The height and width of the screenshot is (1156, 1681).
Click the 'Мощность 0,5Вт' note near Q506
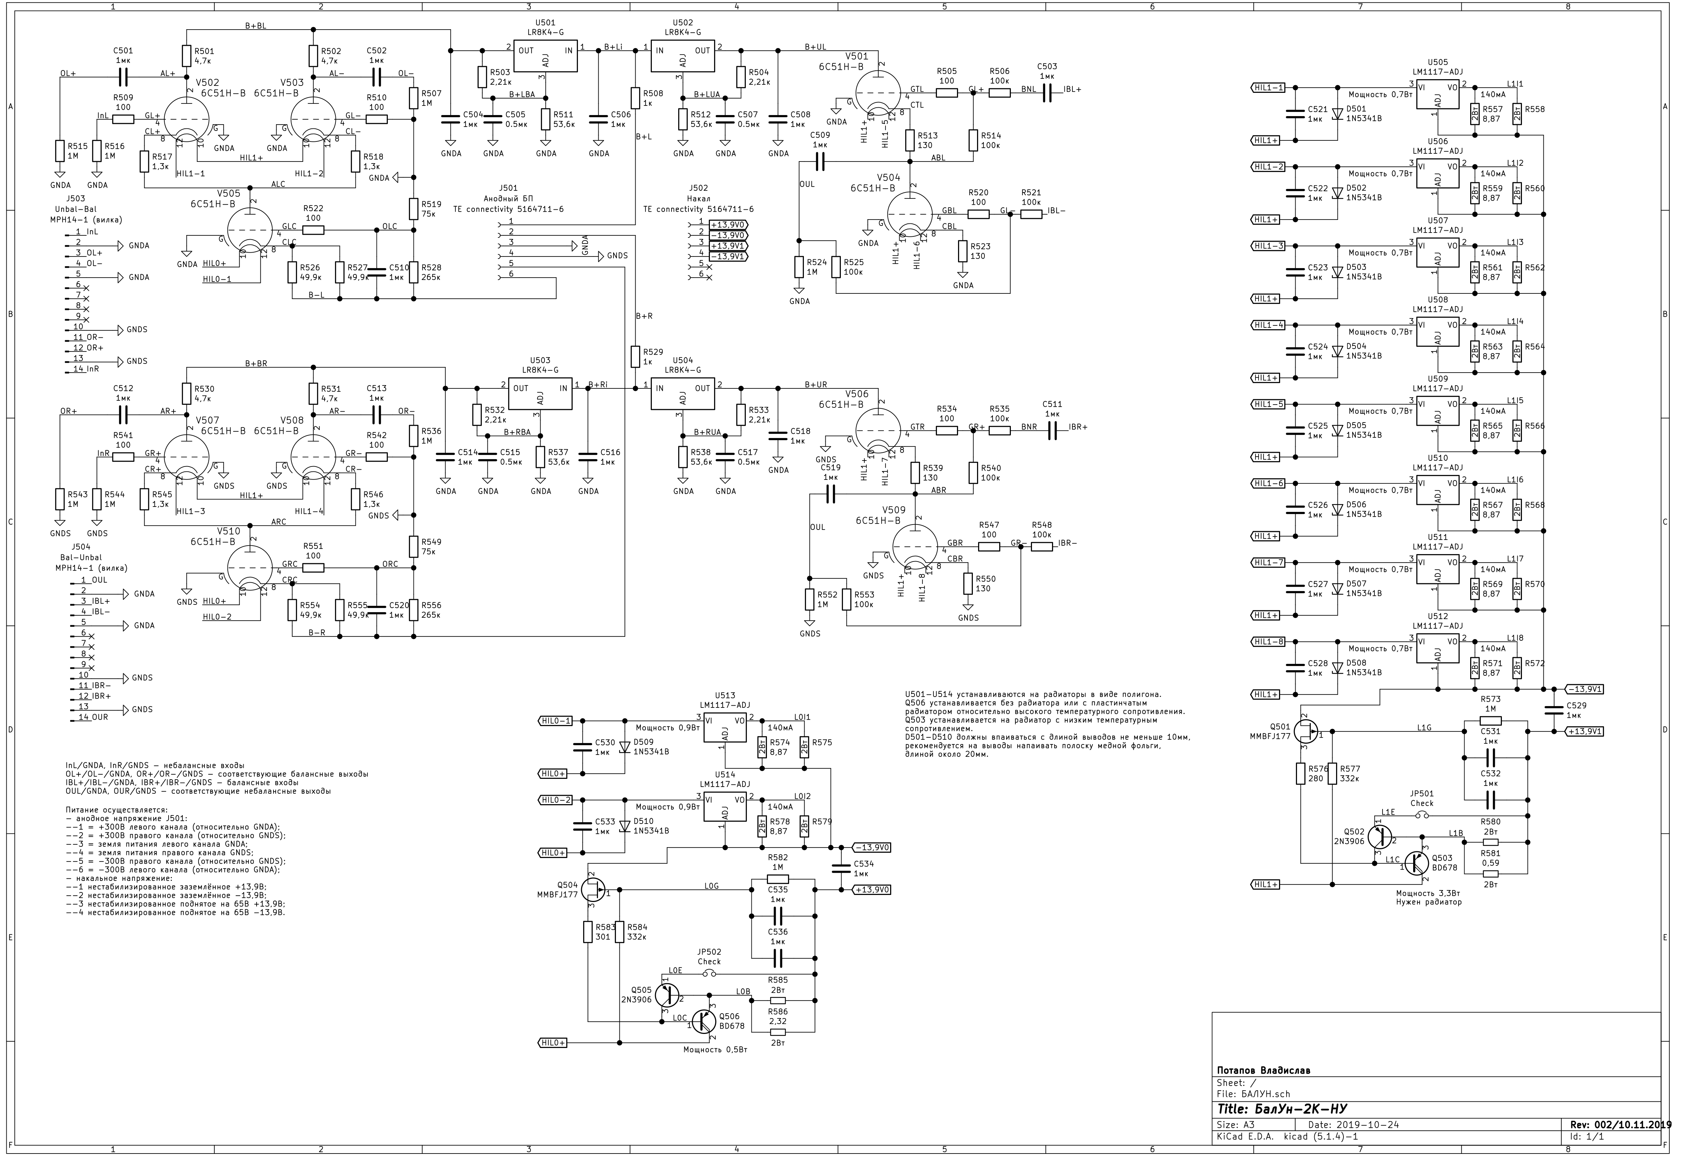click(x=714, y=1049)
